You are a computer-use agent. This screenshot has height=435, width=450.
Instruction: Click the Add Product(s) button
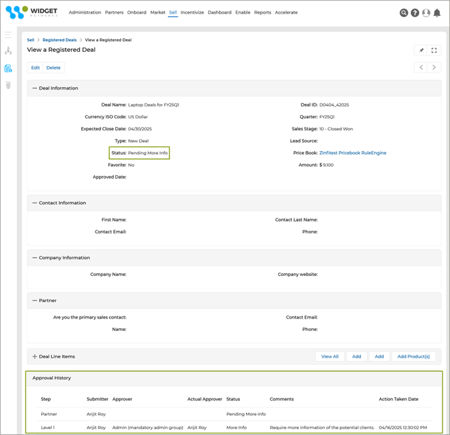pos(413,357)
